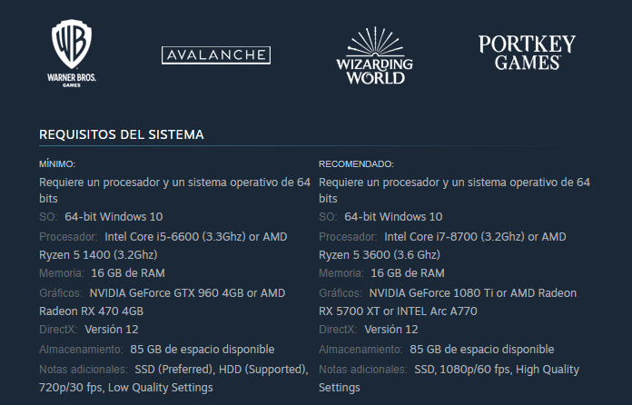Click minimum 'SSD (Preferred), HDD (Supported)' note
Screen dimensions: 632x405
pyautogui.click(x=222, y=370)
